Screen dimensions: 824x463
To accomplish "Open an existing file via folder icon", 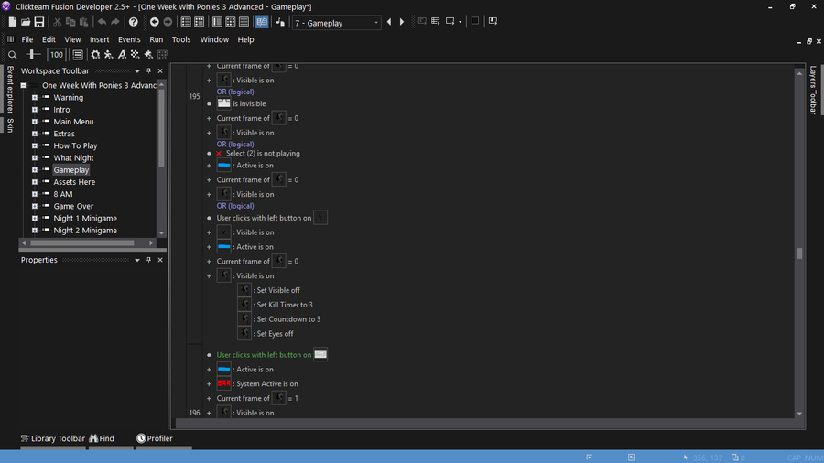I will 26,22.
